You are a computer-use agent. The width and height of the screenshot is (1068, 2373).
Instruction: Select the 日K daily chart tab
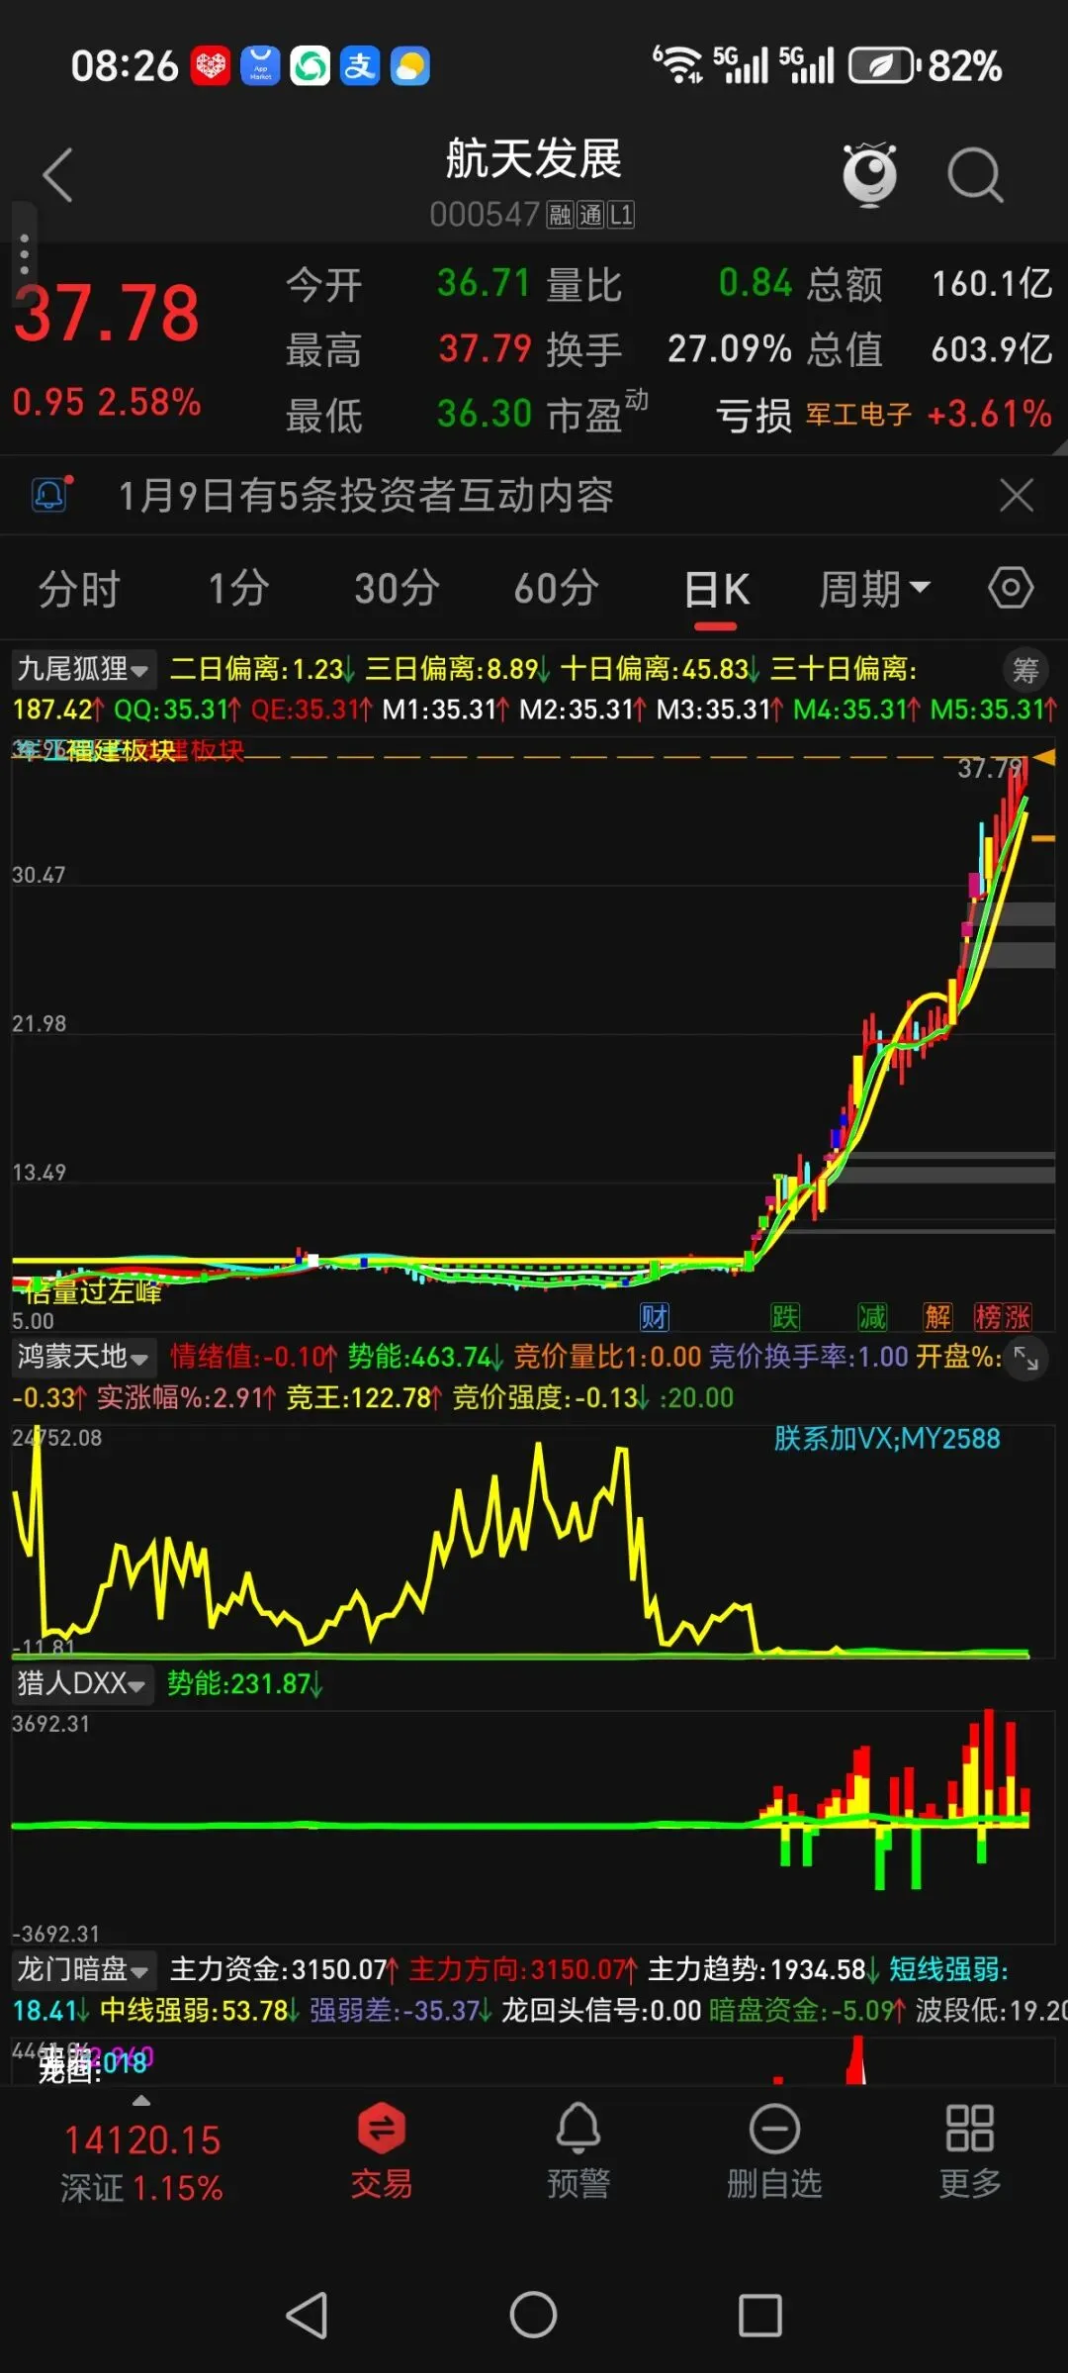(x=716, y=591)
